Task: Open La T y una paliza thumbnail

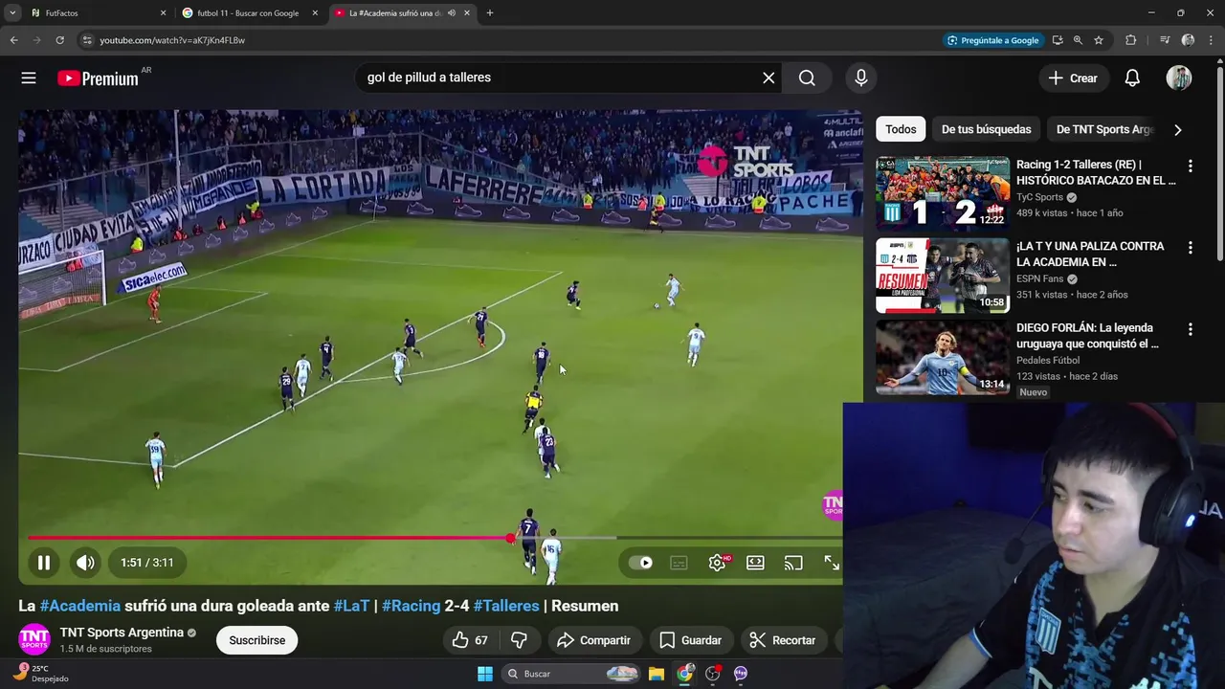Action: (x=943, y=276)
